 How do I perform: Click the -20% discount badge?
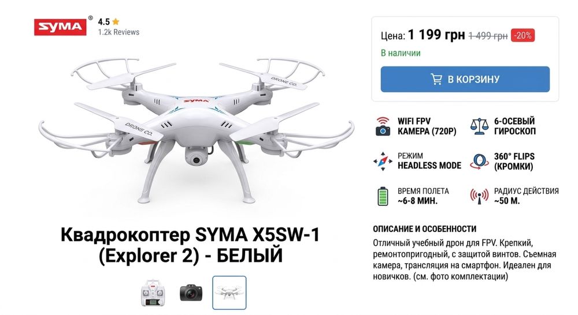coord(523,36)
